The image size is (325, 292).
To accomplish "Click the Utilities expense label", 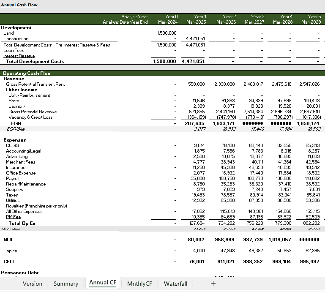I will coord(13,200).
